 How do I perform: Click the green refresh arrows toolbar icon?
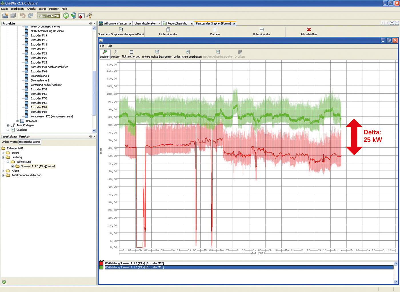(x=66, y=16)
